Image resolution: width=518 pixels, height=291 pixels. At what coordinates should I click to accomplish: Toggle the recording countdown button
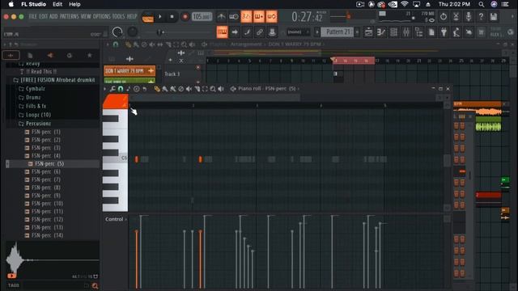point(246,16)
